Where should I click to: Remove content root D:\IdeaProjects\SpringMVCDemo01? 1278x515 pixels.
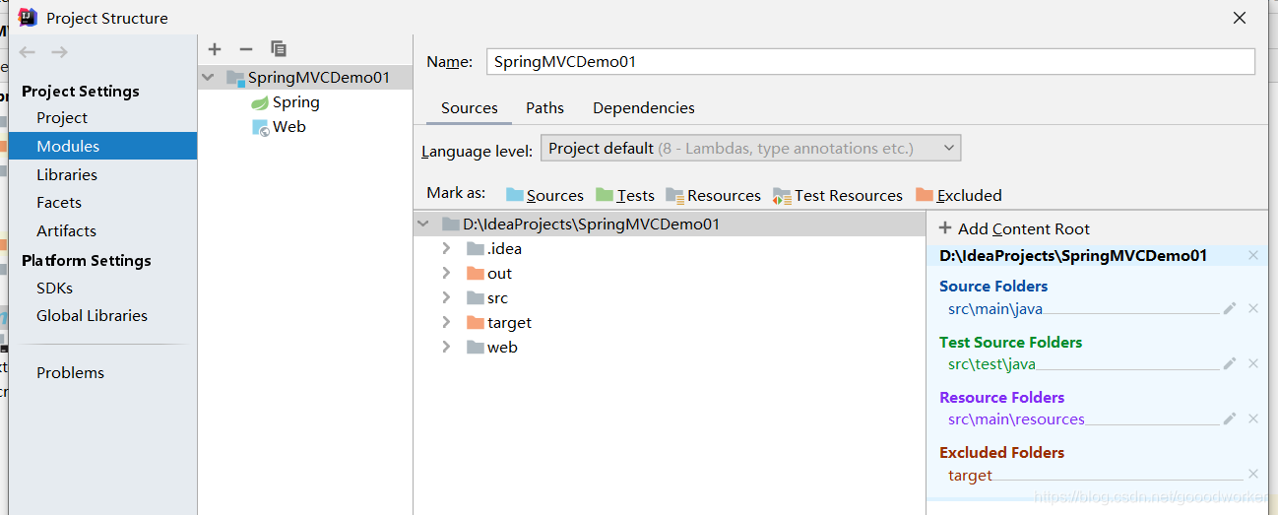[x=1253, y=255]
